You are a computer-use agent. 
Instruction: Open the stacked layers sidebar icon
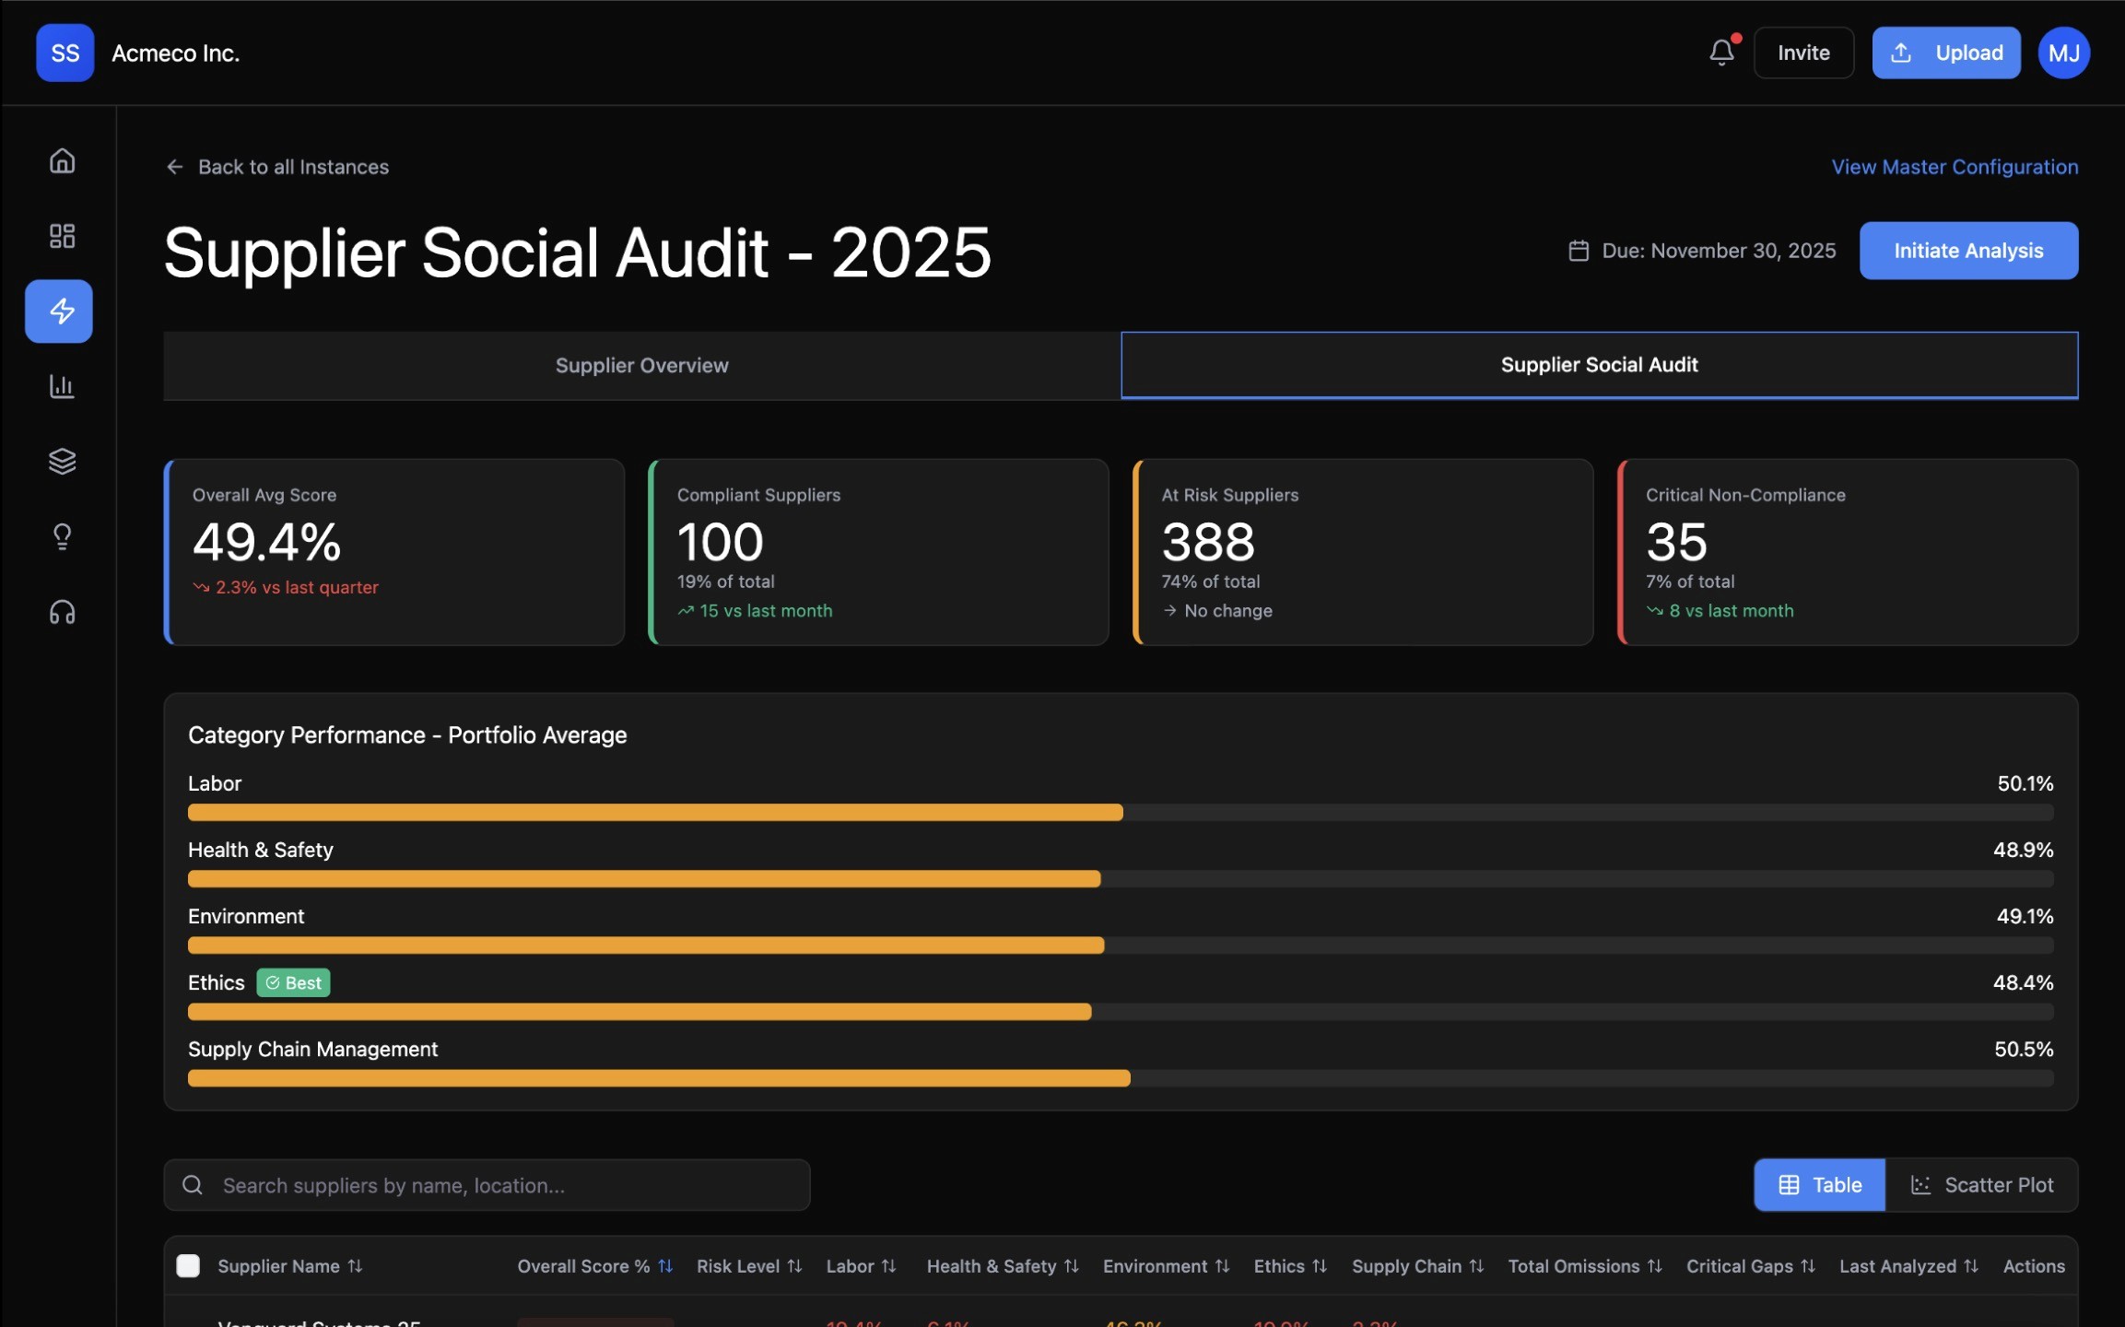[x=62, y=461]
